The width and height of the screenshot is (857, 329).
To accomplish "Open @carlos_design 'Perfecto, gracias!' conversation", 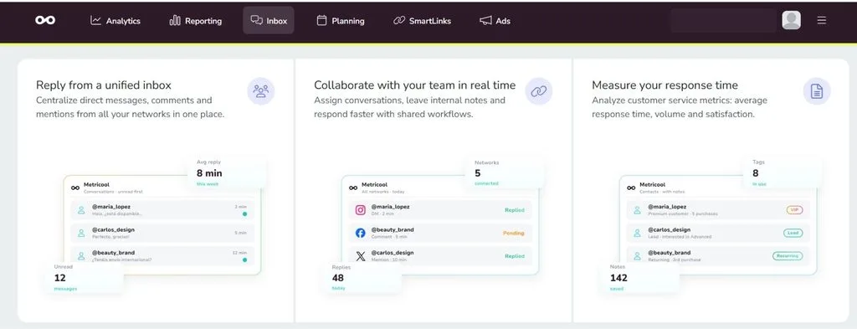I will [x=162, y=233].
